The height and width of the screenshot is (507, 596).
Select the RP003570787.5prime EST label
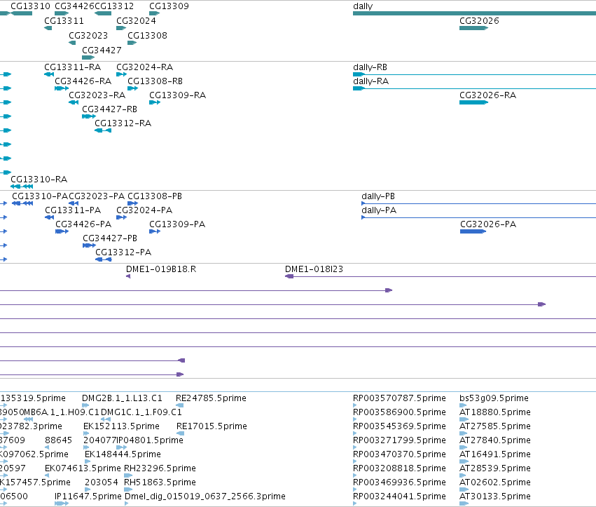coord(399,398)
